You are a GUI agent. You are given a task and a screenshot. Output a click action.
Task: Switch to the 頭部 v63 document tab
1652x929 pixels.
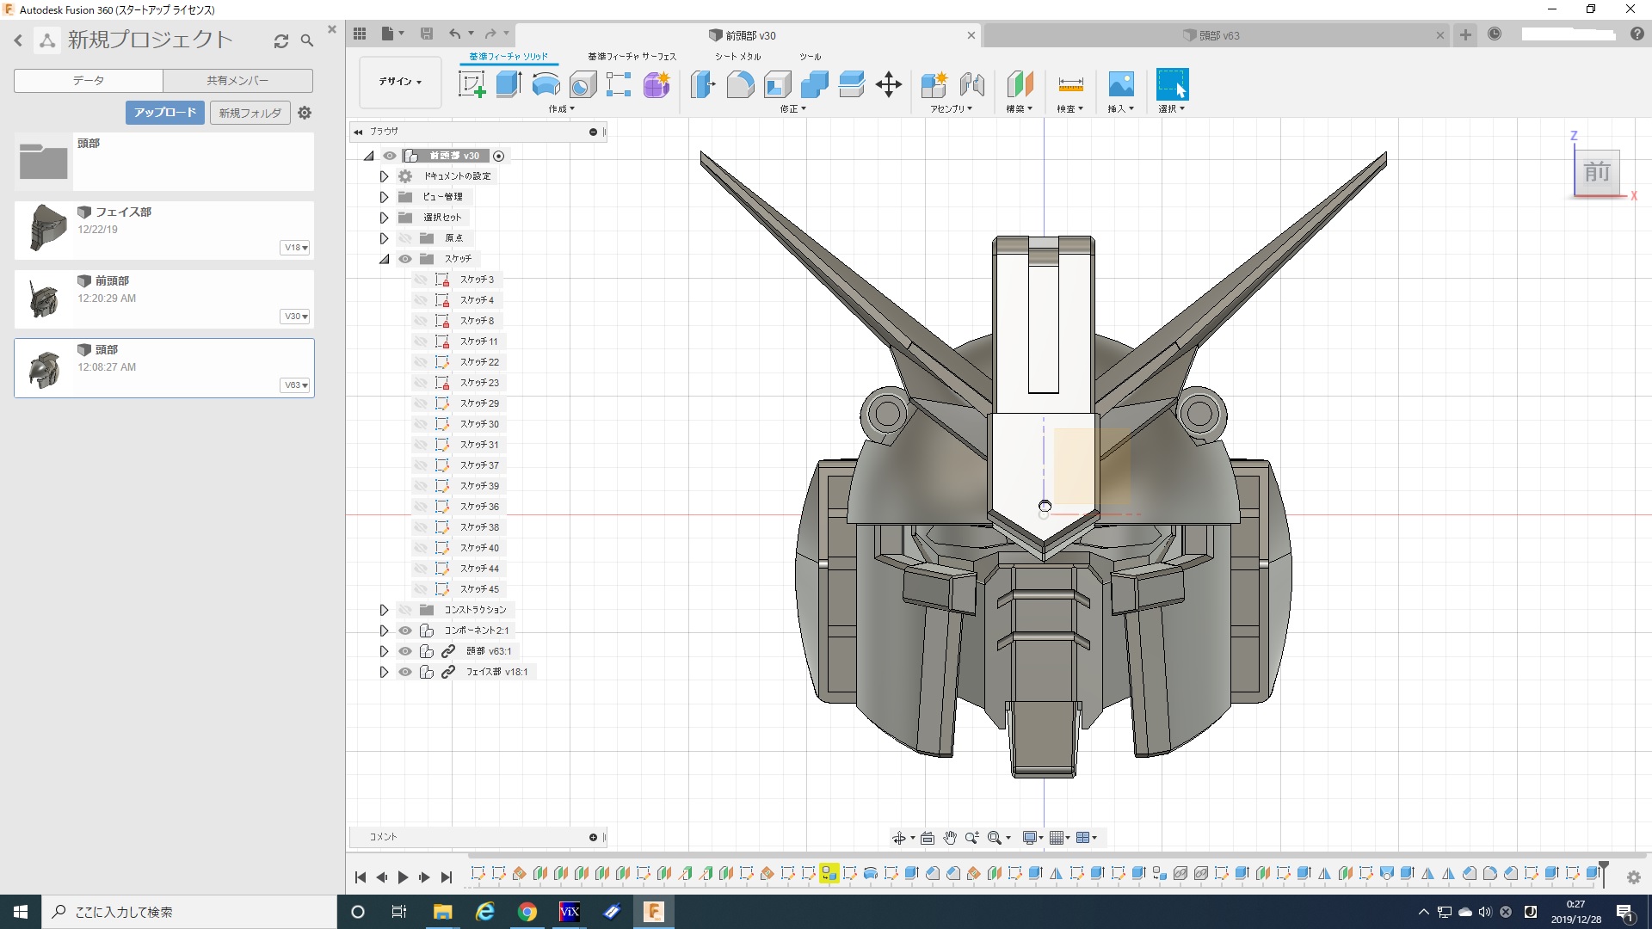(x=1218, y=35)
